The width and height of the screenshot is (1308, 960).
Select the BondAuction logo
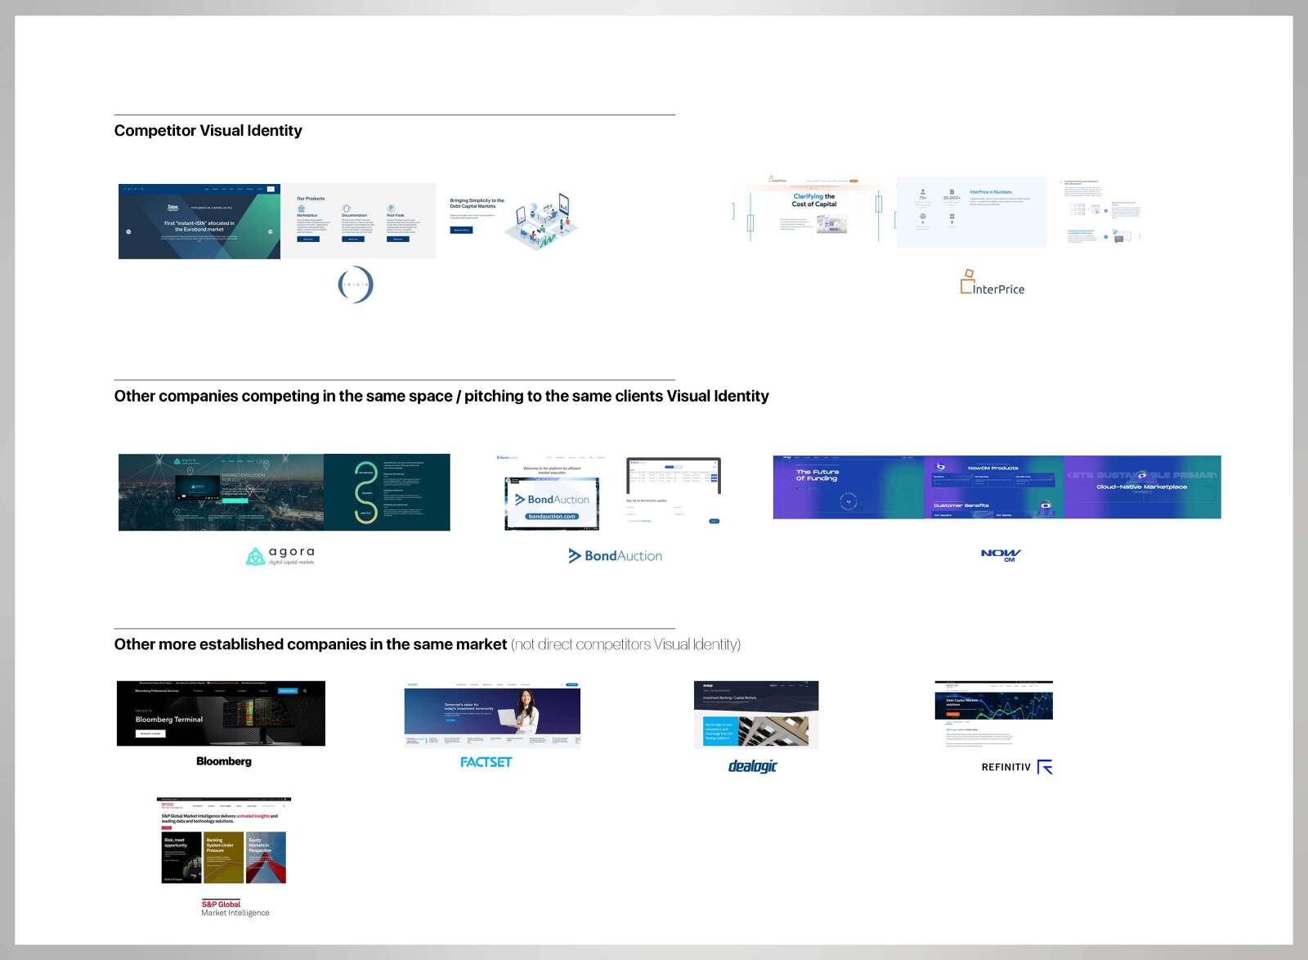615,556
